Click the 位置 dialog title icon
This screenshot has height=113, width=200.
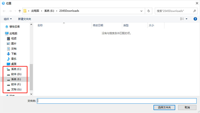pos(3,3)
